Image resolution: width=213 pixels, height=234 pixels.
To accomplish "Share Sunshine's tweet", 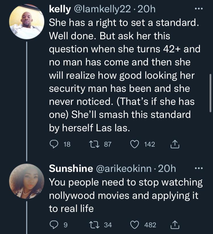I will pyautogui.click(x=174, y=225).
